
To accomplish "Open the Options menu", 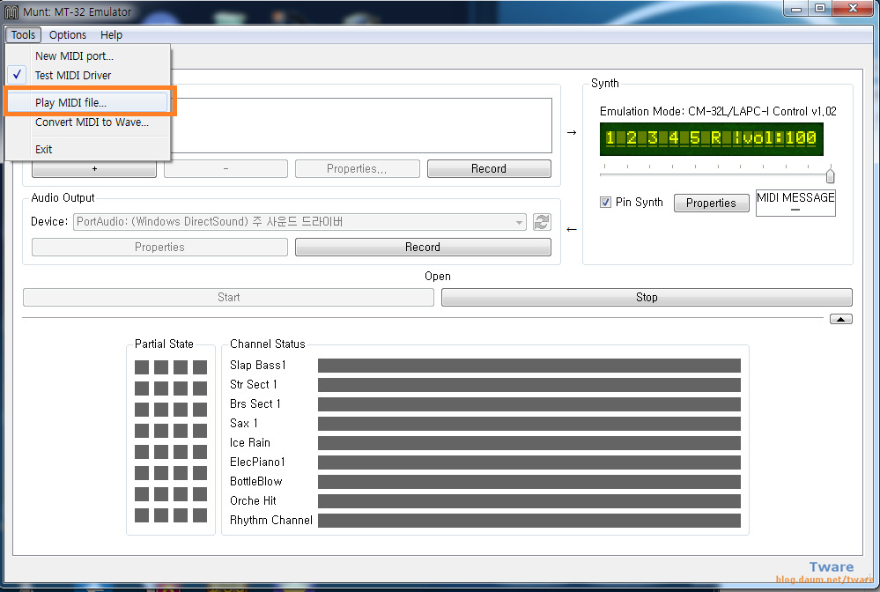I will [67, 34].
